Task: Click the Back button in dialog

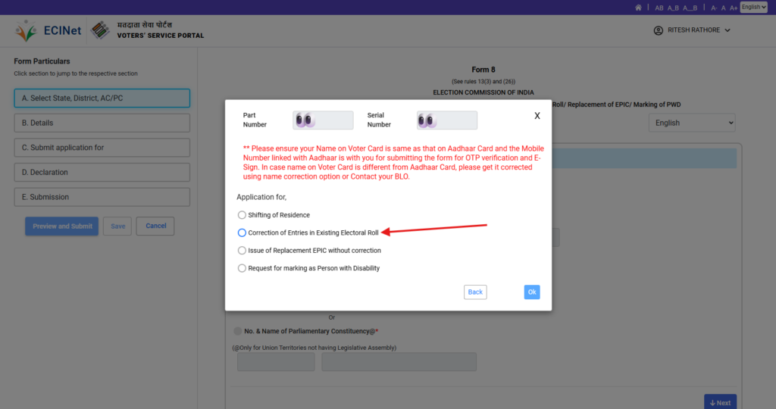Action: (x=475, y=292)
